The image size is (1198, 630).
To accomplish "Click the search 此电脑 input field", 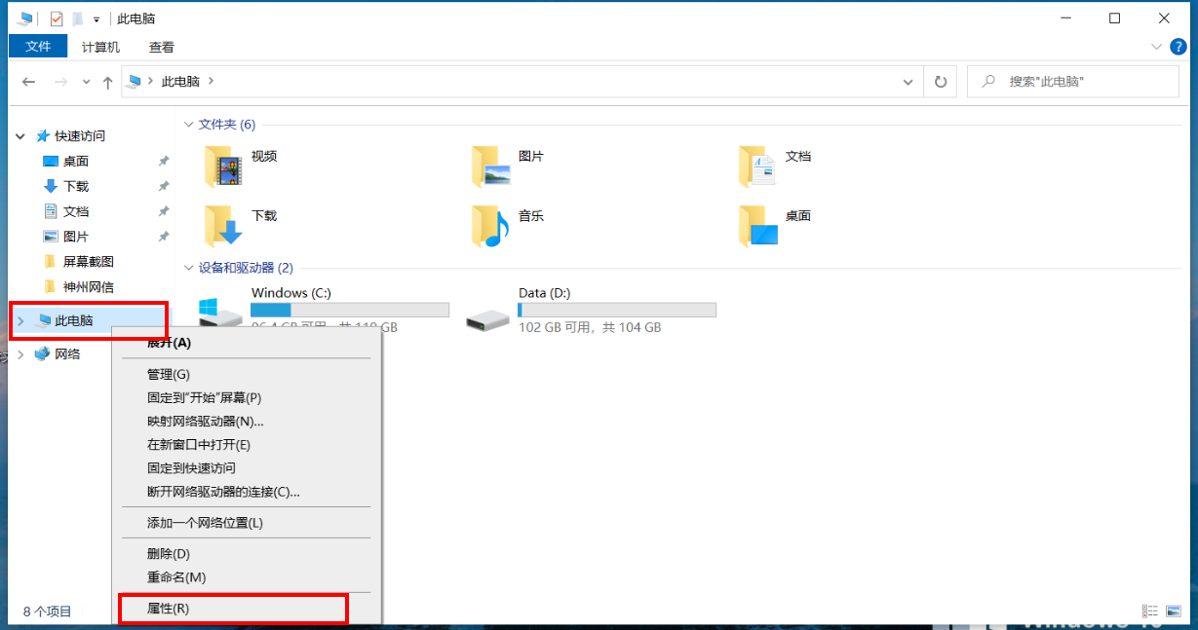I will click(1072, 82).
